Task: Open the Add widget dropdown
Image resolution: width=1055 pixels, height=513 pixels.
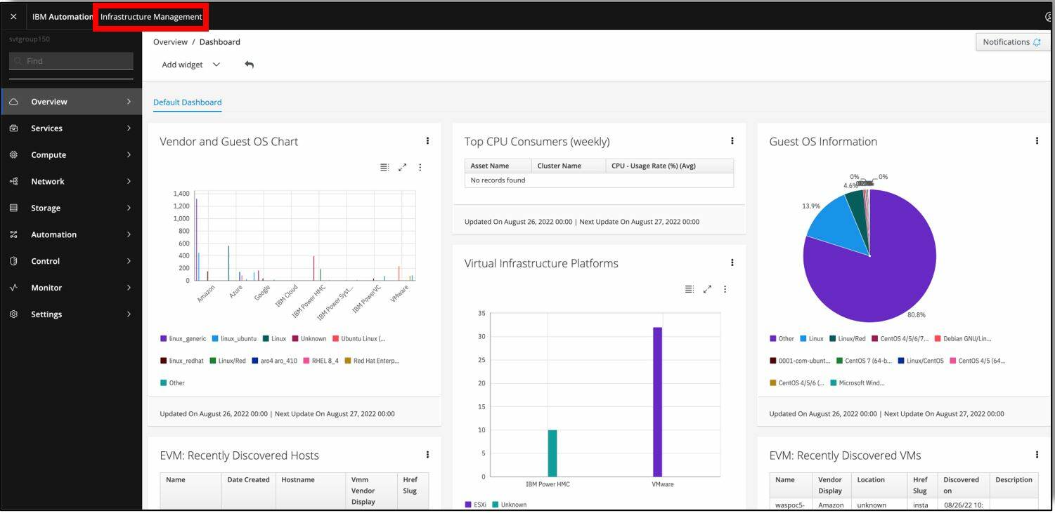Action: click(190, 64)
